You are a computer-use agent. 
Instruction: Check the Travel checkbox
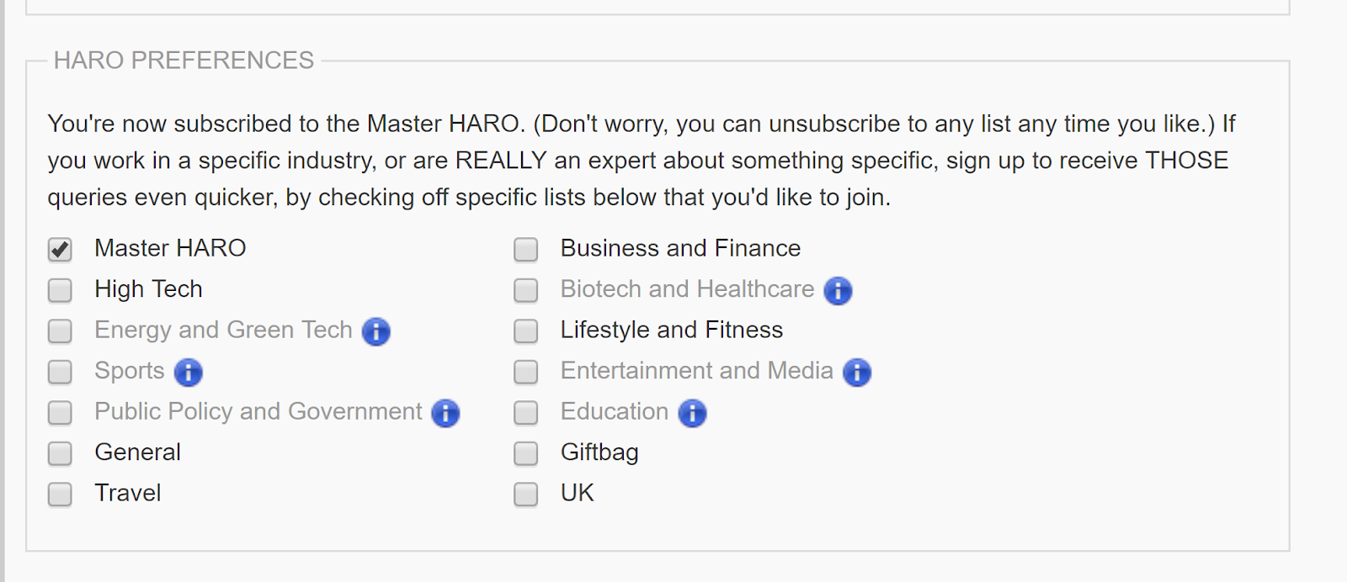click(x=60, y=494)
